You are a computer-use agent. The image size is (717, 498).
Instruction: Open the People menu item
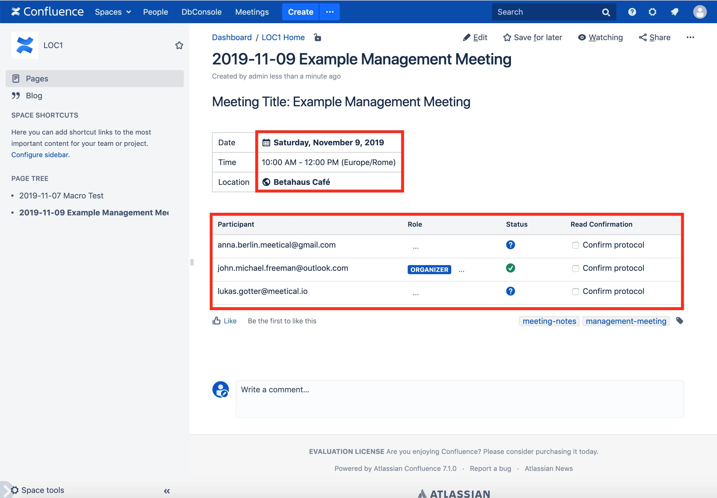click(156, 12)
